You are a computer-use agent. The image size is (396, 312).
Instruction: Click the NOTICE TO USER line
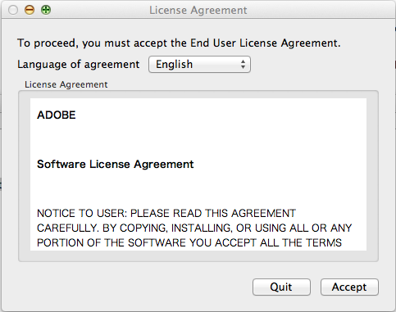pos(166,213)
